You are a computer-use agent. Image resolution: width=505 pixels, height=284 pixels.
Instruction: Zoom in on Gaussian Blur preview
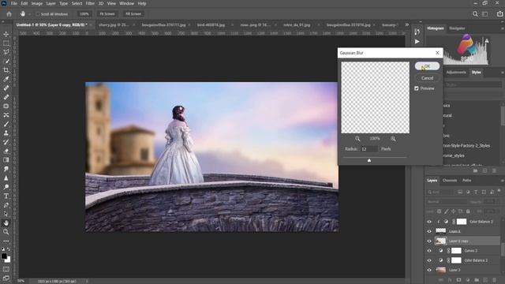click(393, 139)
